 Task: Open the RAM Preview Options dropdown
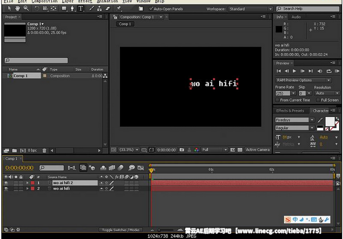coord(303,80)
